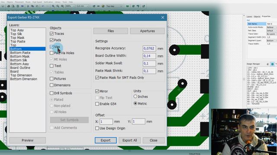277x155 pixels.
Task: Open the Trace Color dropdown
Action: (272, 34)
